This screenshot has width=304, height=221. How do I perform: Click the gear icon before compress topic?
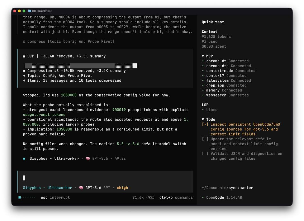(24, 41)
